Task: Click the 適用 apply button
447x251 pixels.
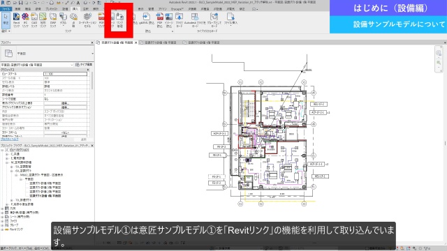Action: coord(83,139)
